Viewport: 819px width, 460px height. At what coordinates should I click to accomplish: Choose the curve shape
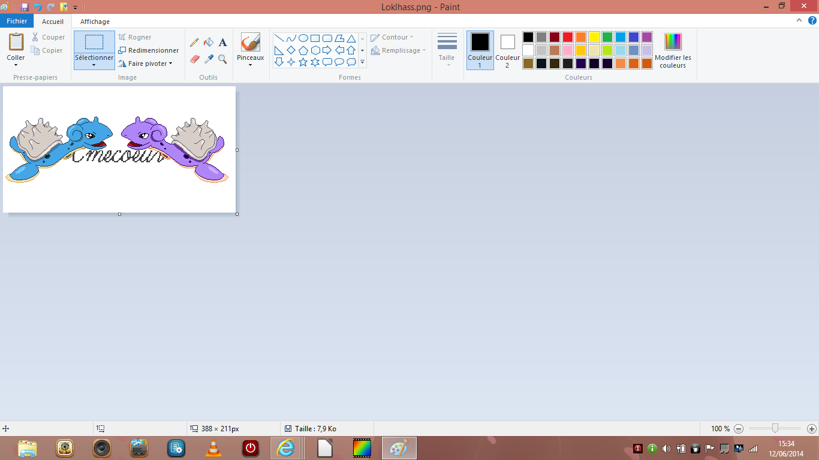coord(291,38)
